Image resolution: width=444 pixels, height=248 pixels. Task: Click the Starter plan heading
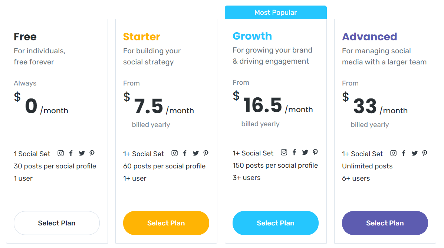[x=142, y=37]
